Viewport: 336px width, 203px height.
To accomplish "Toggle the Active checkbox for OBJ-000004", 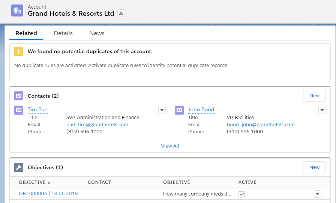I will (x=242, y=194).
